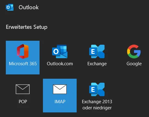Click the Outlook title text

tap(29, 7)
